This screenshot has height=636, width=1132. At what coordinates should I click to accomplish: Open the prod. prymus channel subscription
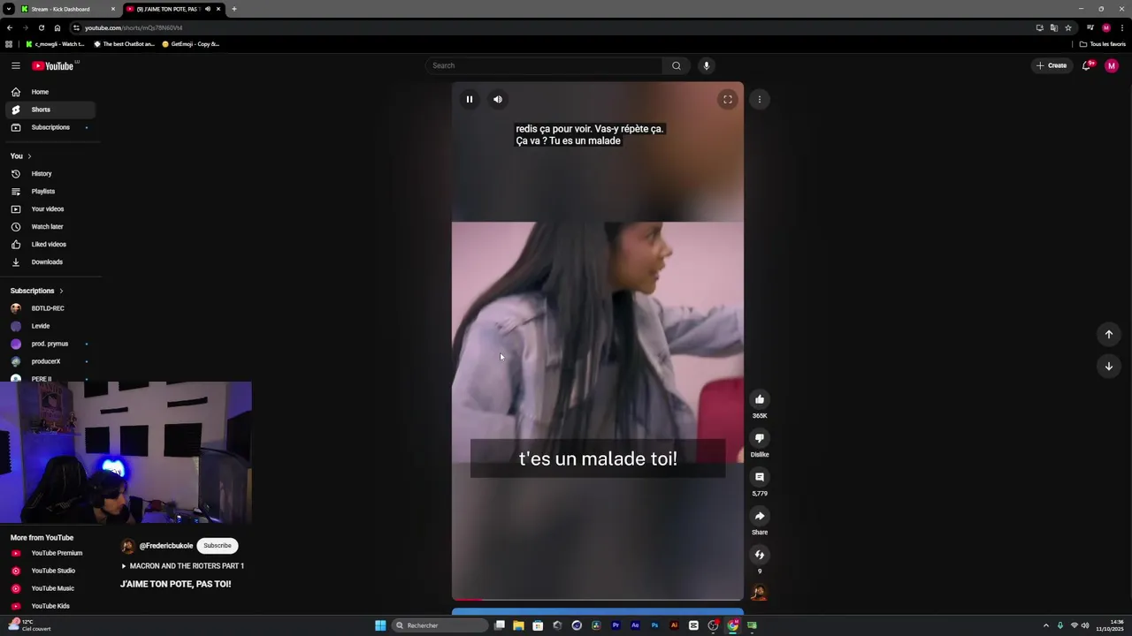(x=50, y=344)
